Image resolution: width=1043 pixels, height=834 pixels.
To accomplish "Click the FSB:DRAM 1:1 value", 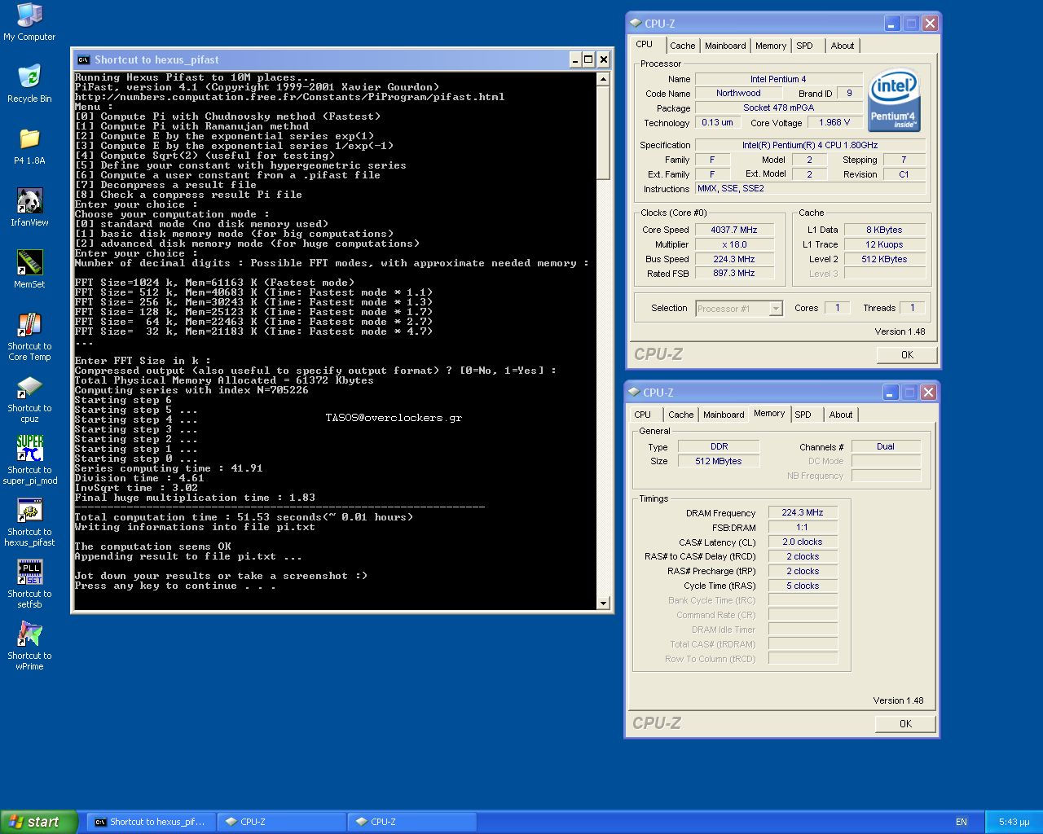I will (803, 528).
